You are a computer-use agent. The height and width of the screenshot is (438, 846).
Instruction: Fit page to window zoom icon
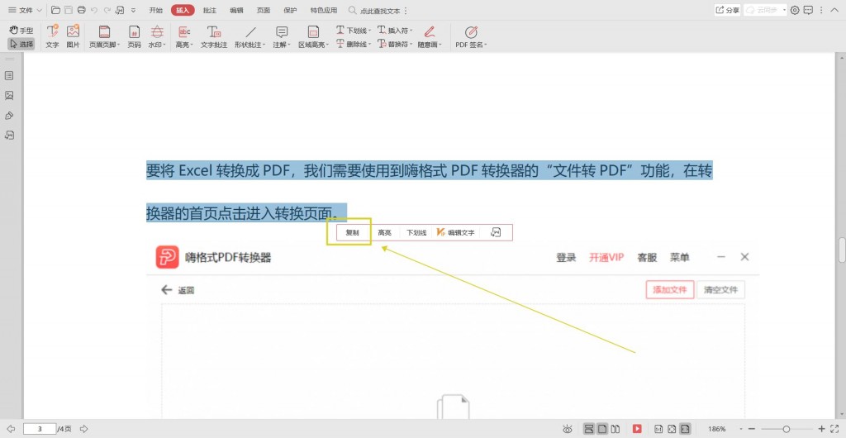671,429
